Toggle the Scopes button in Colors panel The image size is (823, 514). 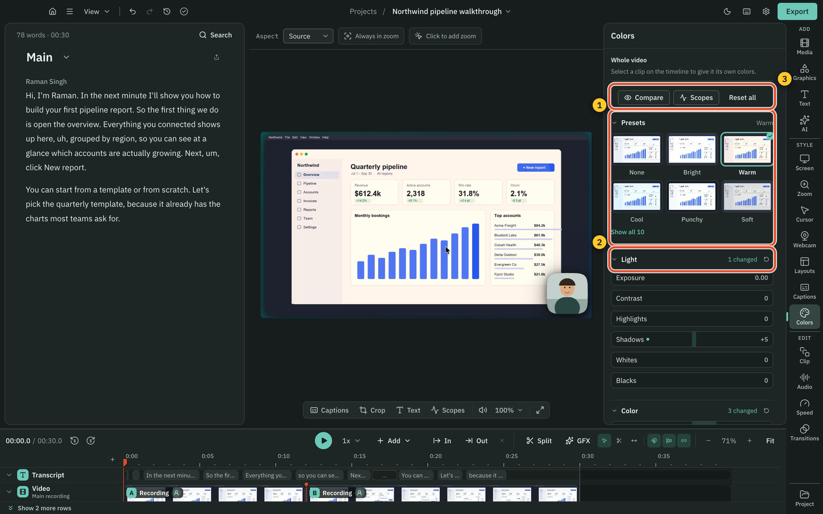[696, 98]
